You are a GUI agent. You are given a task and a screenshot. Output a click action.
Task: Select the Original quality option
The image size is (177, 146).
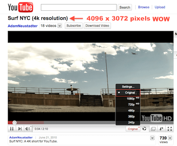[x=128, y=93]
